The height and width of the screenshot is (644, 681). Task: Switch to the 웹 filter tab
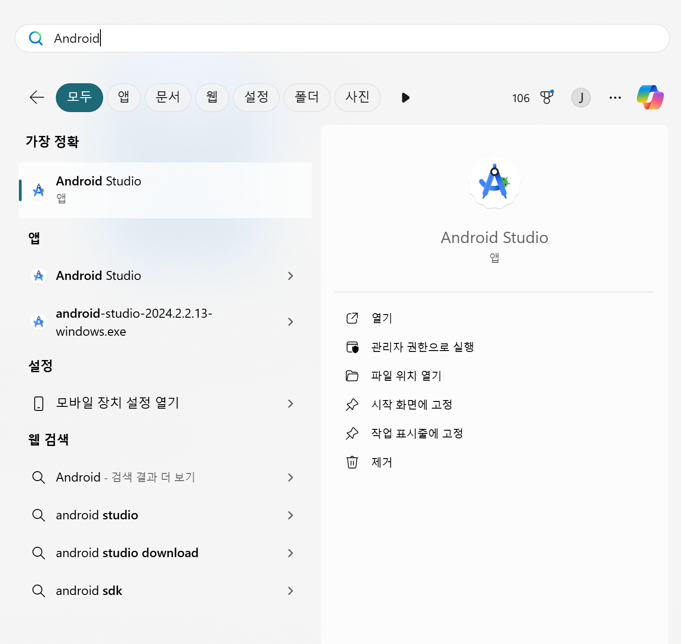pyautogui.click(x=212, y=97)
